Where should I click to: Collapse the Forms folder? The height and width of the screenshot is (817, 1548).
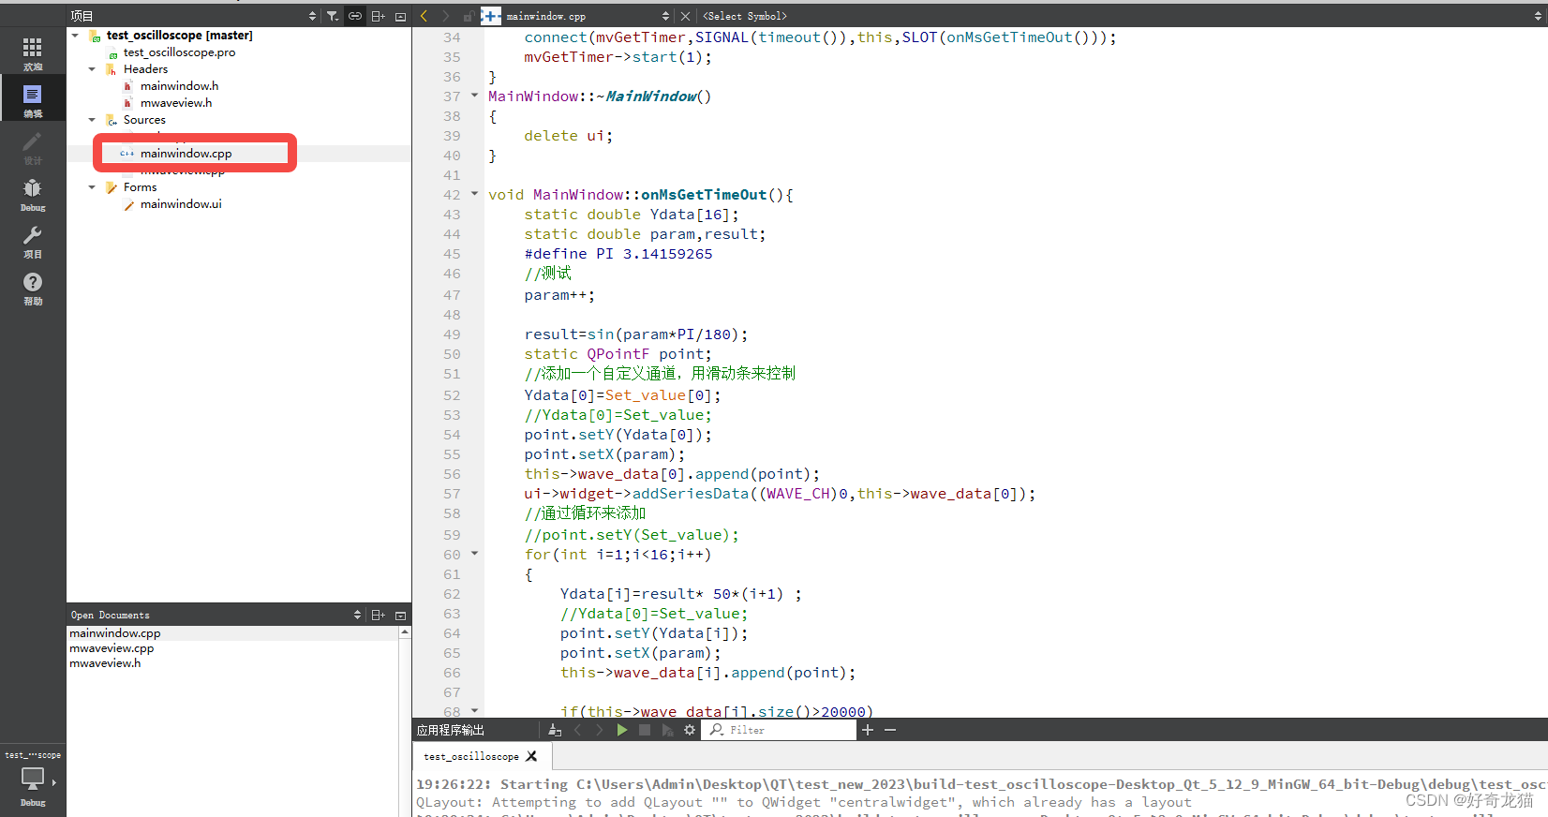click(x=92, y=187)
